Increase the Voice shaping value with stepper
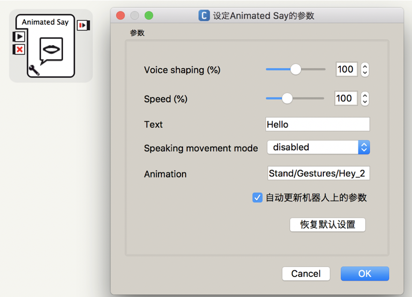The image size is (412, 297). [x=365, y=67]
